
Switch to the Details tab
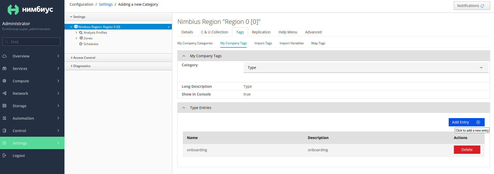tap(187, 32)
